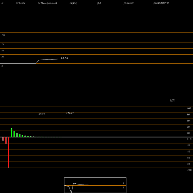This screenshot has height=193, width=193.
Task: Click the 60 label on MR axis
Action: point(188,121)
